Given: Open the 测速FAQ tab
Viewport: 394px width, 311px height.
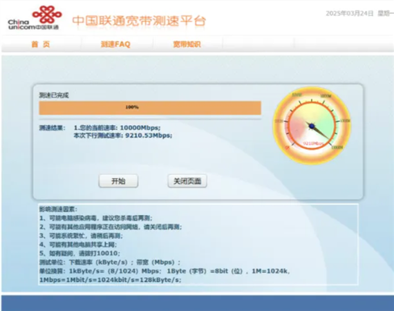Looking at the screenshot, I should (x=115, y=44).
